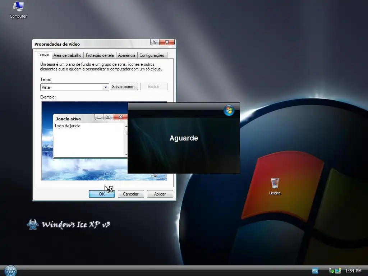The height and width of the screenshot is (276, 368).
Task: Click the safely remove hardware tray icon
Action: (331, 271)
